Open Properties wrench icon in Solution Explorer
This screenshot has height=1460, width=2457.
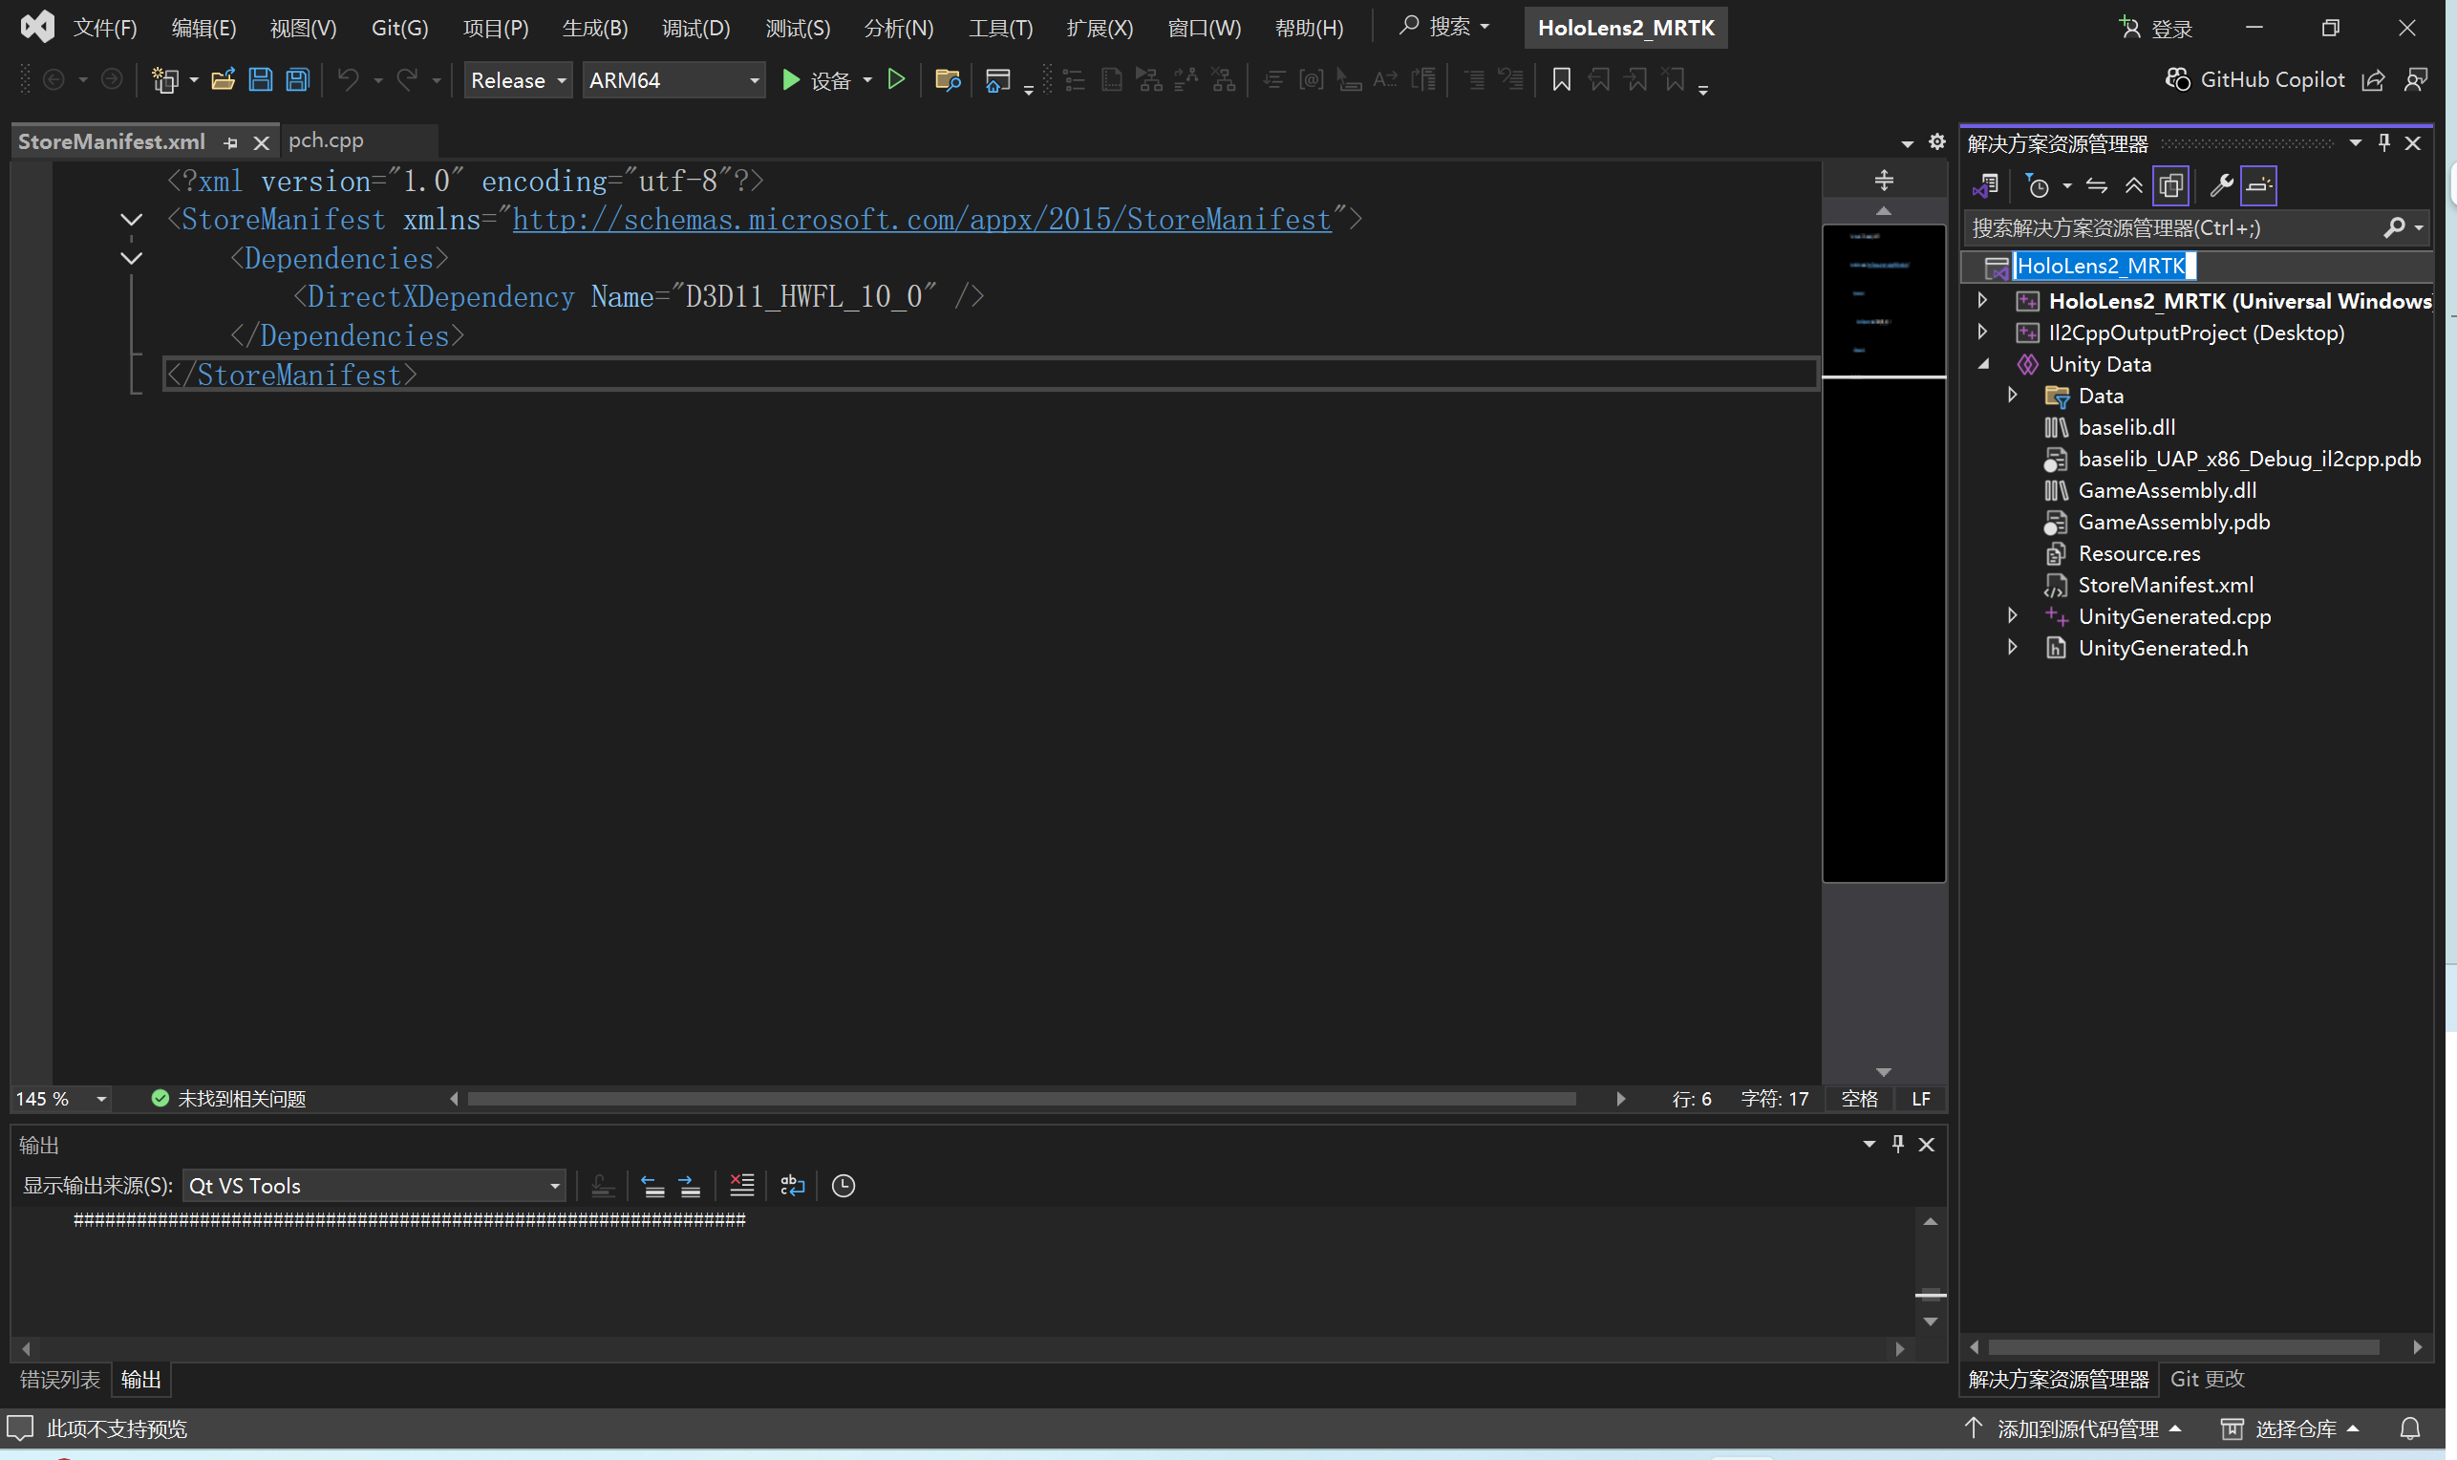click(x=2220, y=185)
